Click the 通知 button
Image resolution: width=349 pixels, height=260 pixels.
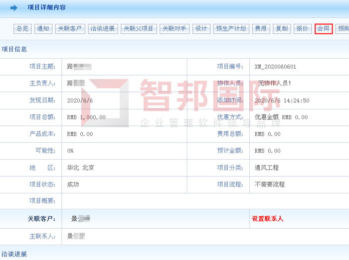tap(43, 29)
